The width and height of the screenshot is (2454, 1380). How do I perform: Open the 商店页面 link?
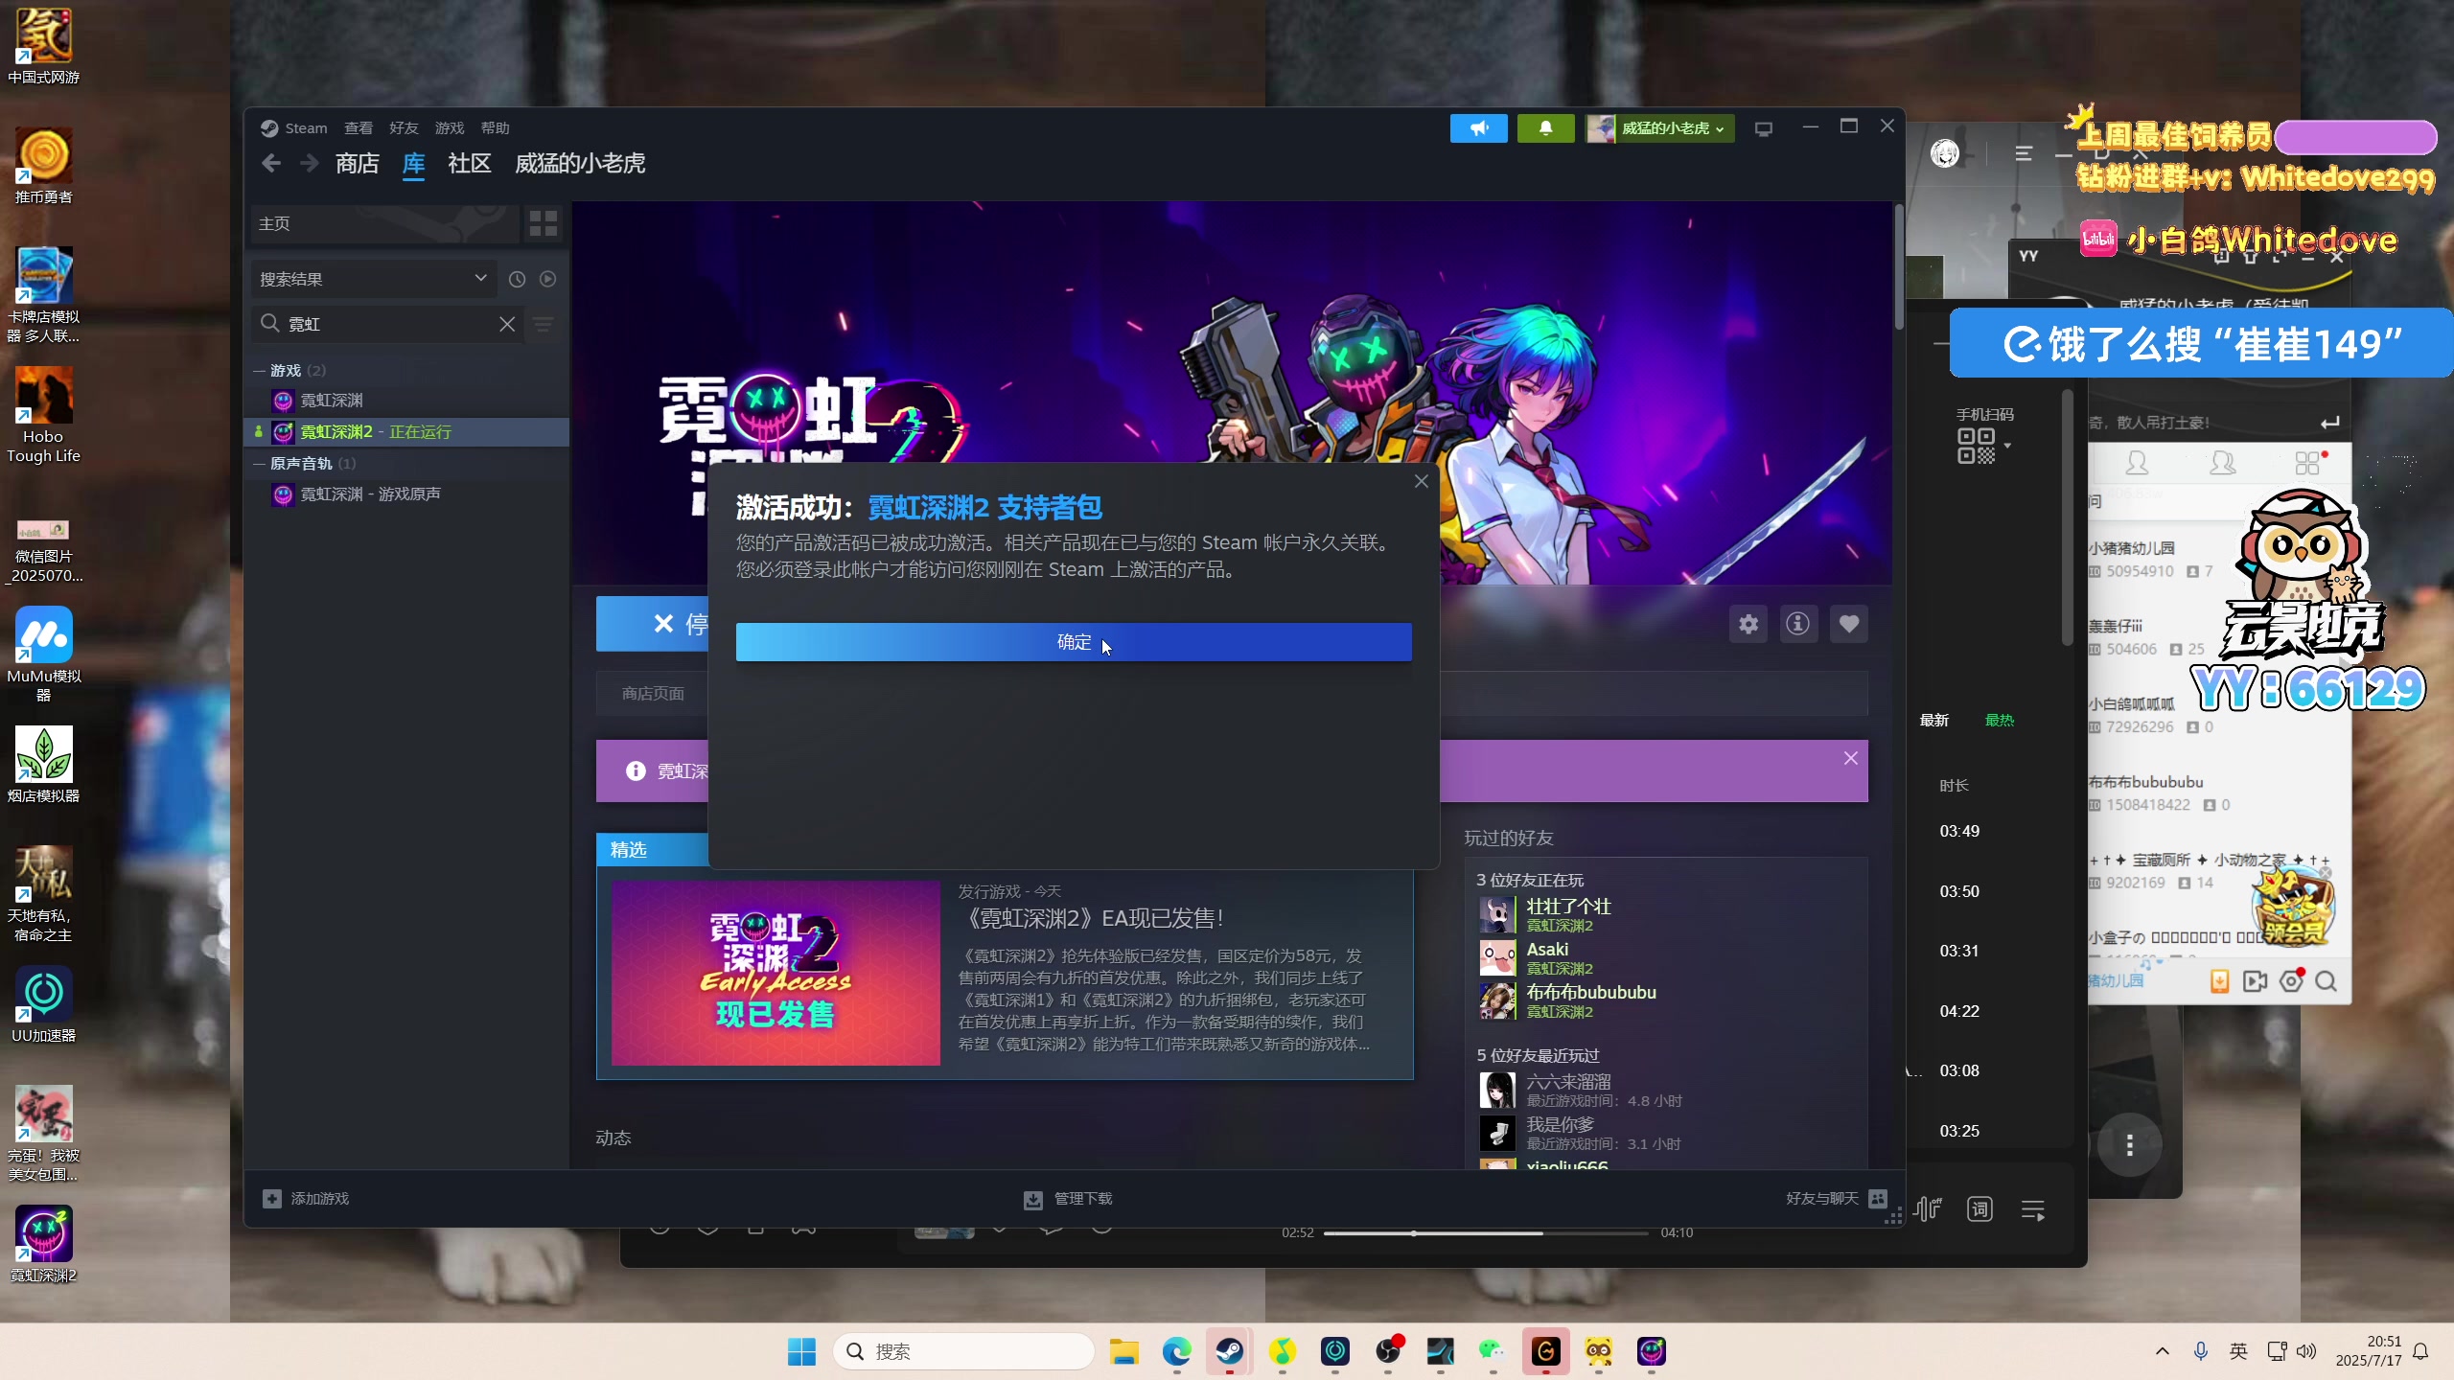coord(653,694)
